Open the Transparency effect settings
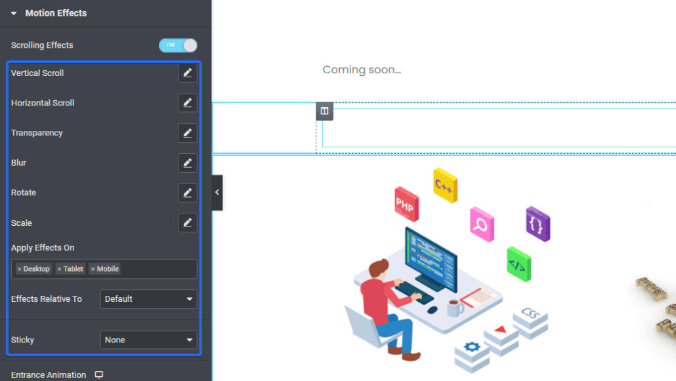676x381 pixels. pyautogui.click(x=188, y=133)
